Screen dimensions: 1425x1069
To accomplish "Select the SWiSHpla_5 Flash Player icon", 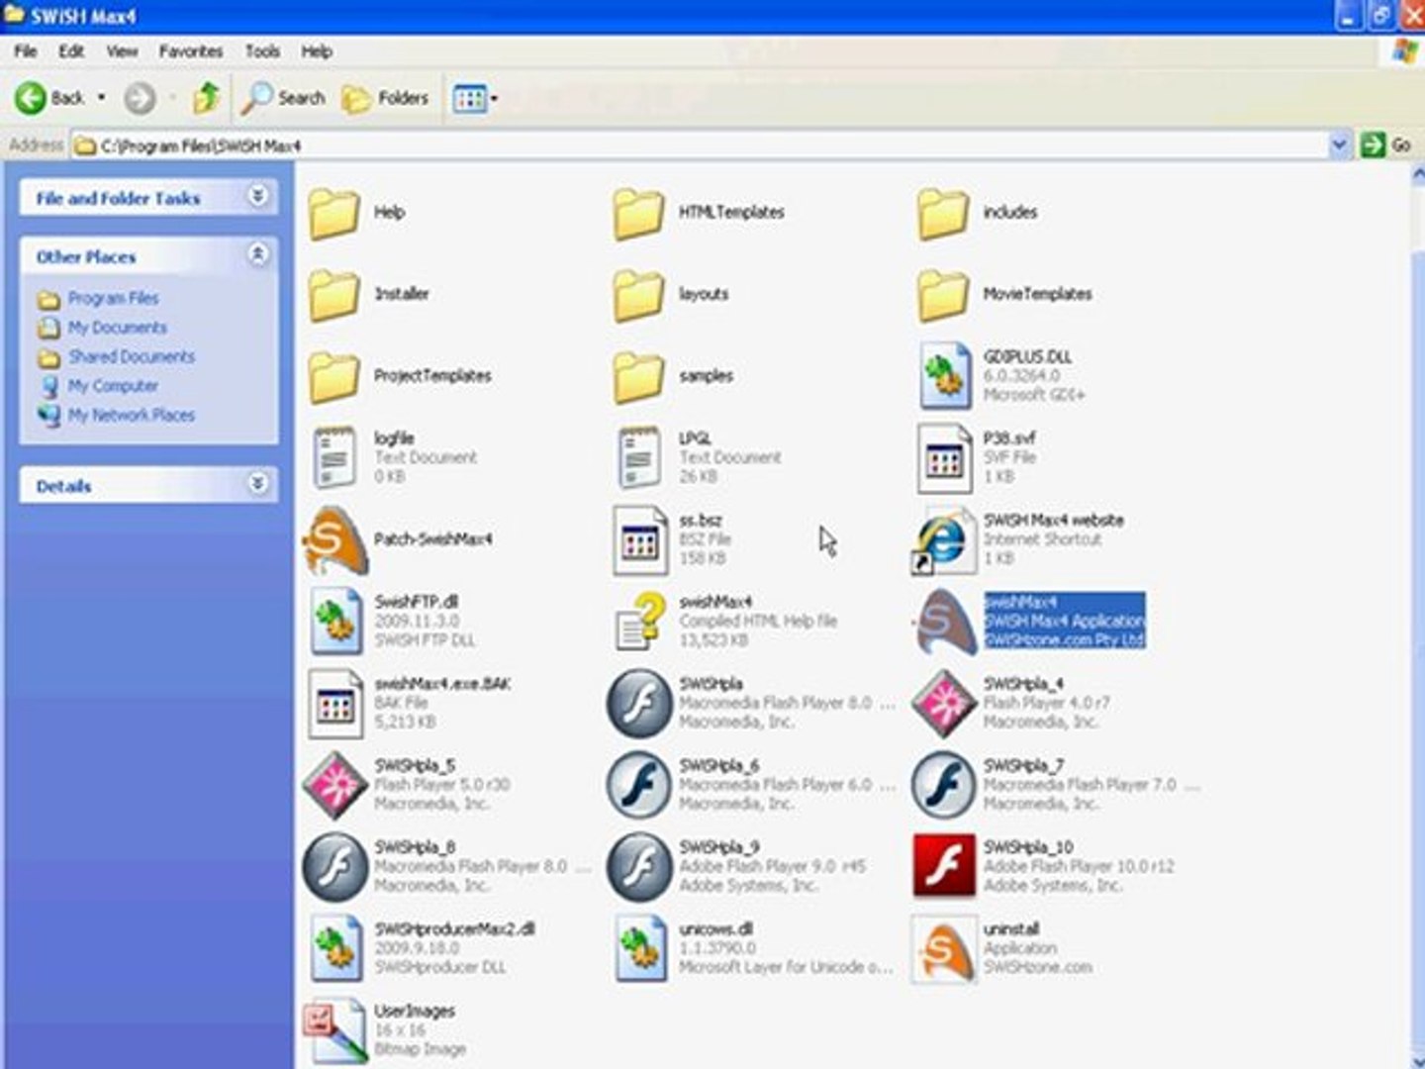I will tap(334, 786).
